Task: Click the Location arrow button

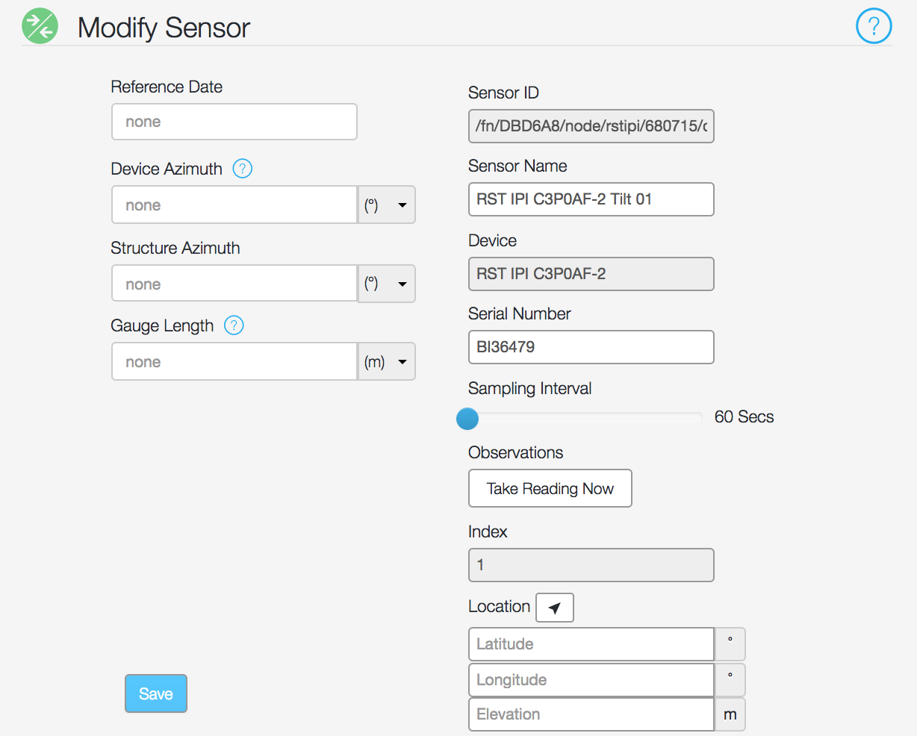Action: pyautogui.click(x=555, y=608)
